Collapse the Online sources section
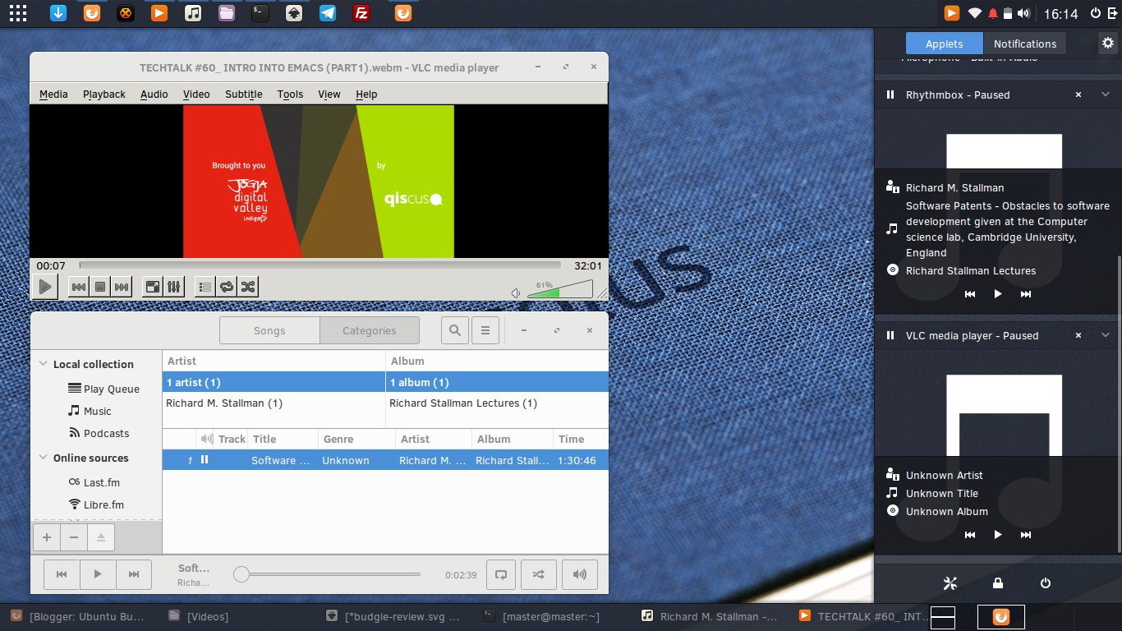 pos(43,458)
